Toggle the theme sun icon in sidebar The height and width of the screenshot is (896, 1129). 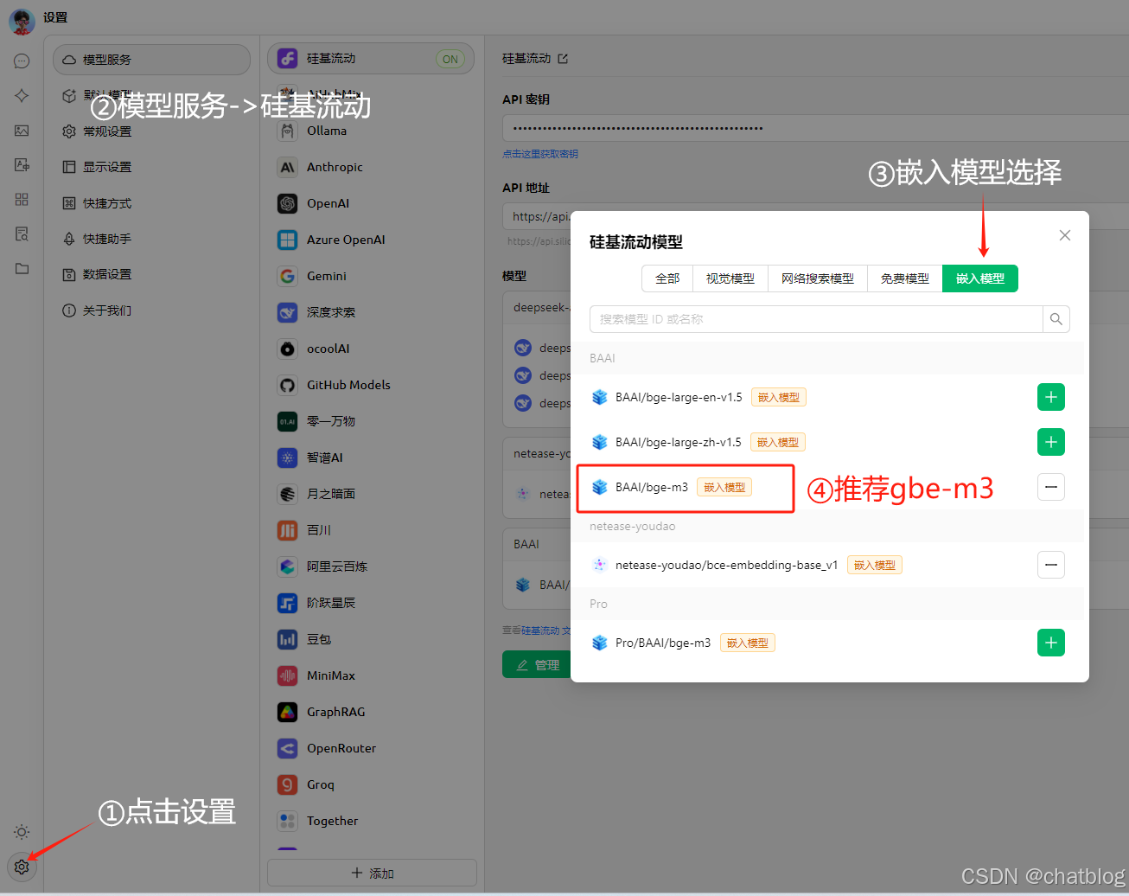pyautogui.click(x=22, y=832)
